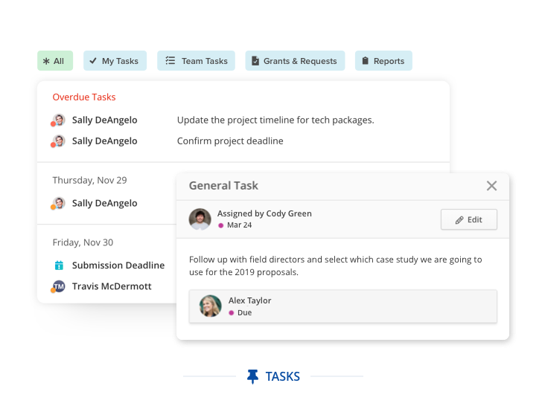
Task: Click Sally DeAngelo avatar under Thursday, Nov 29
Action: point(59,203)
